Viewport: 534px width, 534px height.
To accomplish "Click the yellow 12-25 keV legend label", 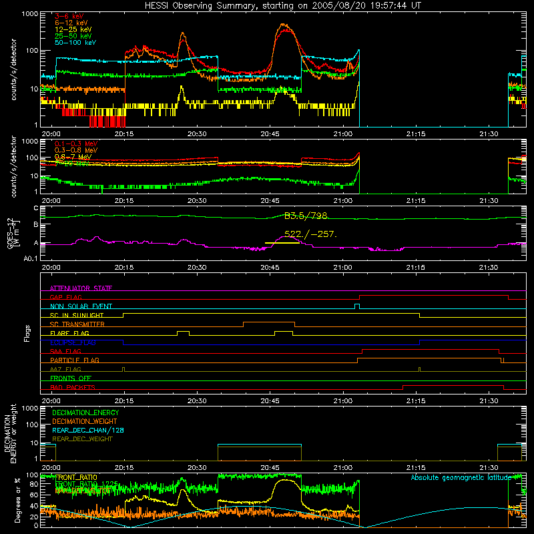I will 73,29.
